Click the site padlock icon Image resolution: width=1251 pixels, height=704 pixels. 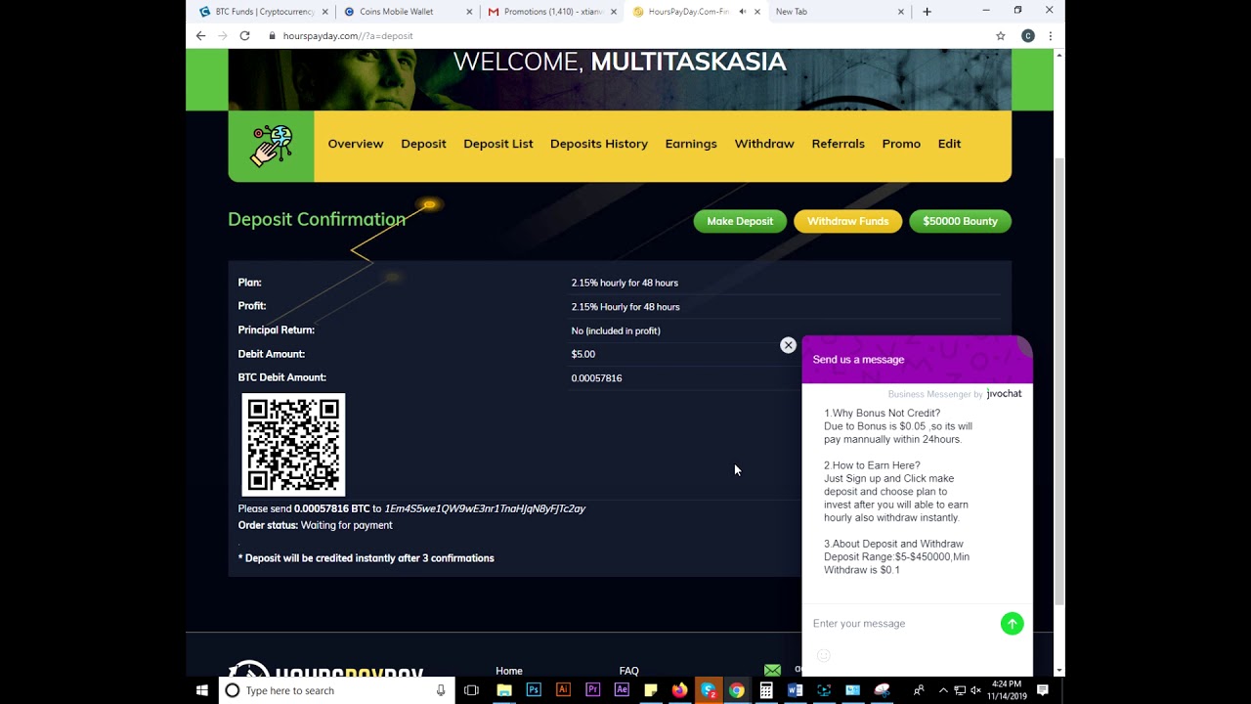point(272,35)
